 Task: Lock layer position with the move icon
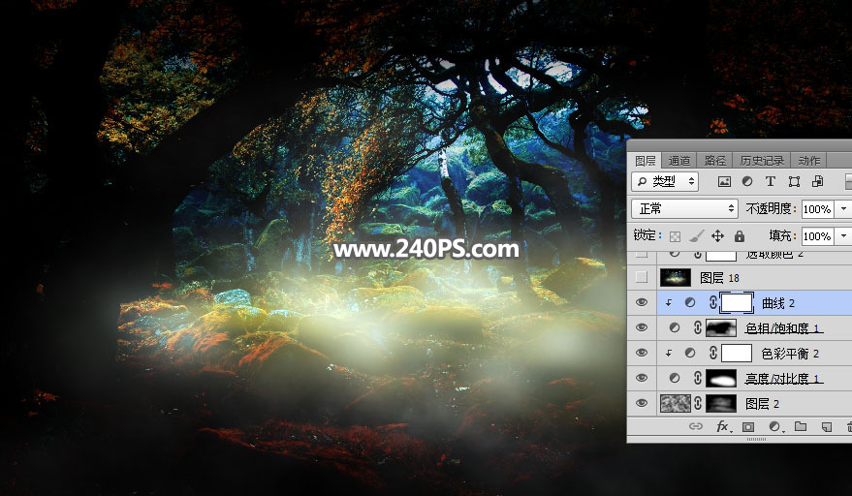coord(717,235)
